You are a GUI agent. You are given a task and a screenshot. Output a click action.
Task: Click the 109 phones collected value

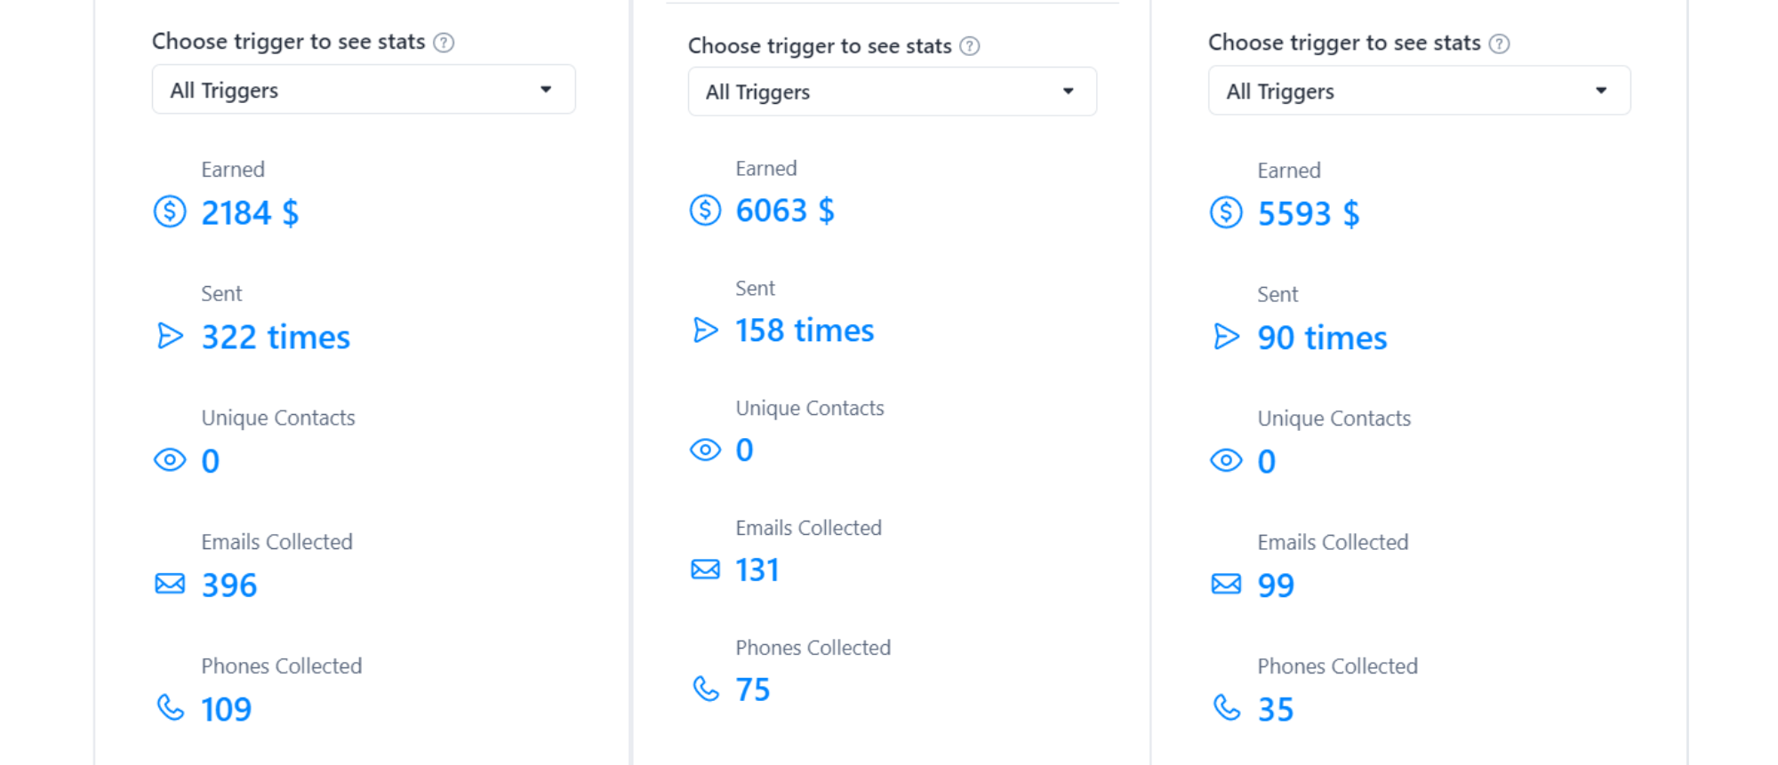(x=227, y=709)
